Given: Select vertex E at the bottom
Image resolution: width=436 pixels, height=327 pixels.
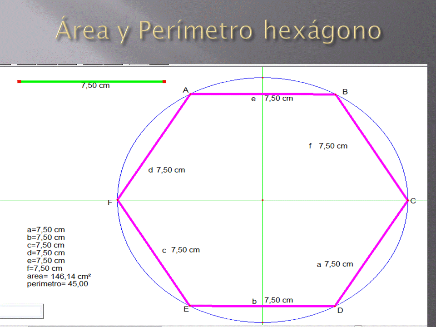Looking at the screenshot, I should [x=191, y=307].
